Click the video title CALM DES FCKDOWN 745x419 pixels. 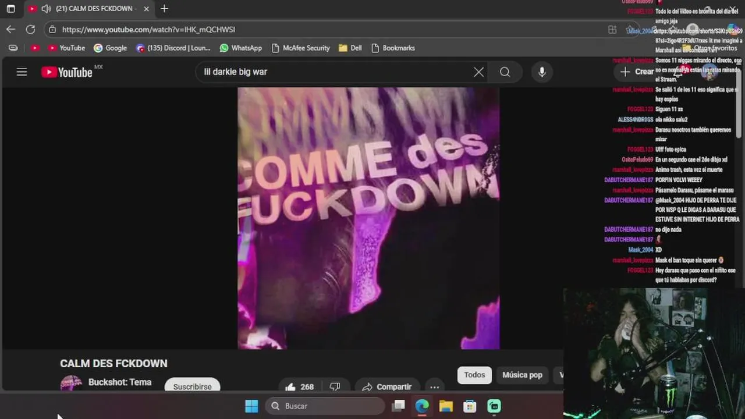[113, 363]
